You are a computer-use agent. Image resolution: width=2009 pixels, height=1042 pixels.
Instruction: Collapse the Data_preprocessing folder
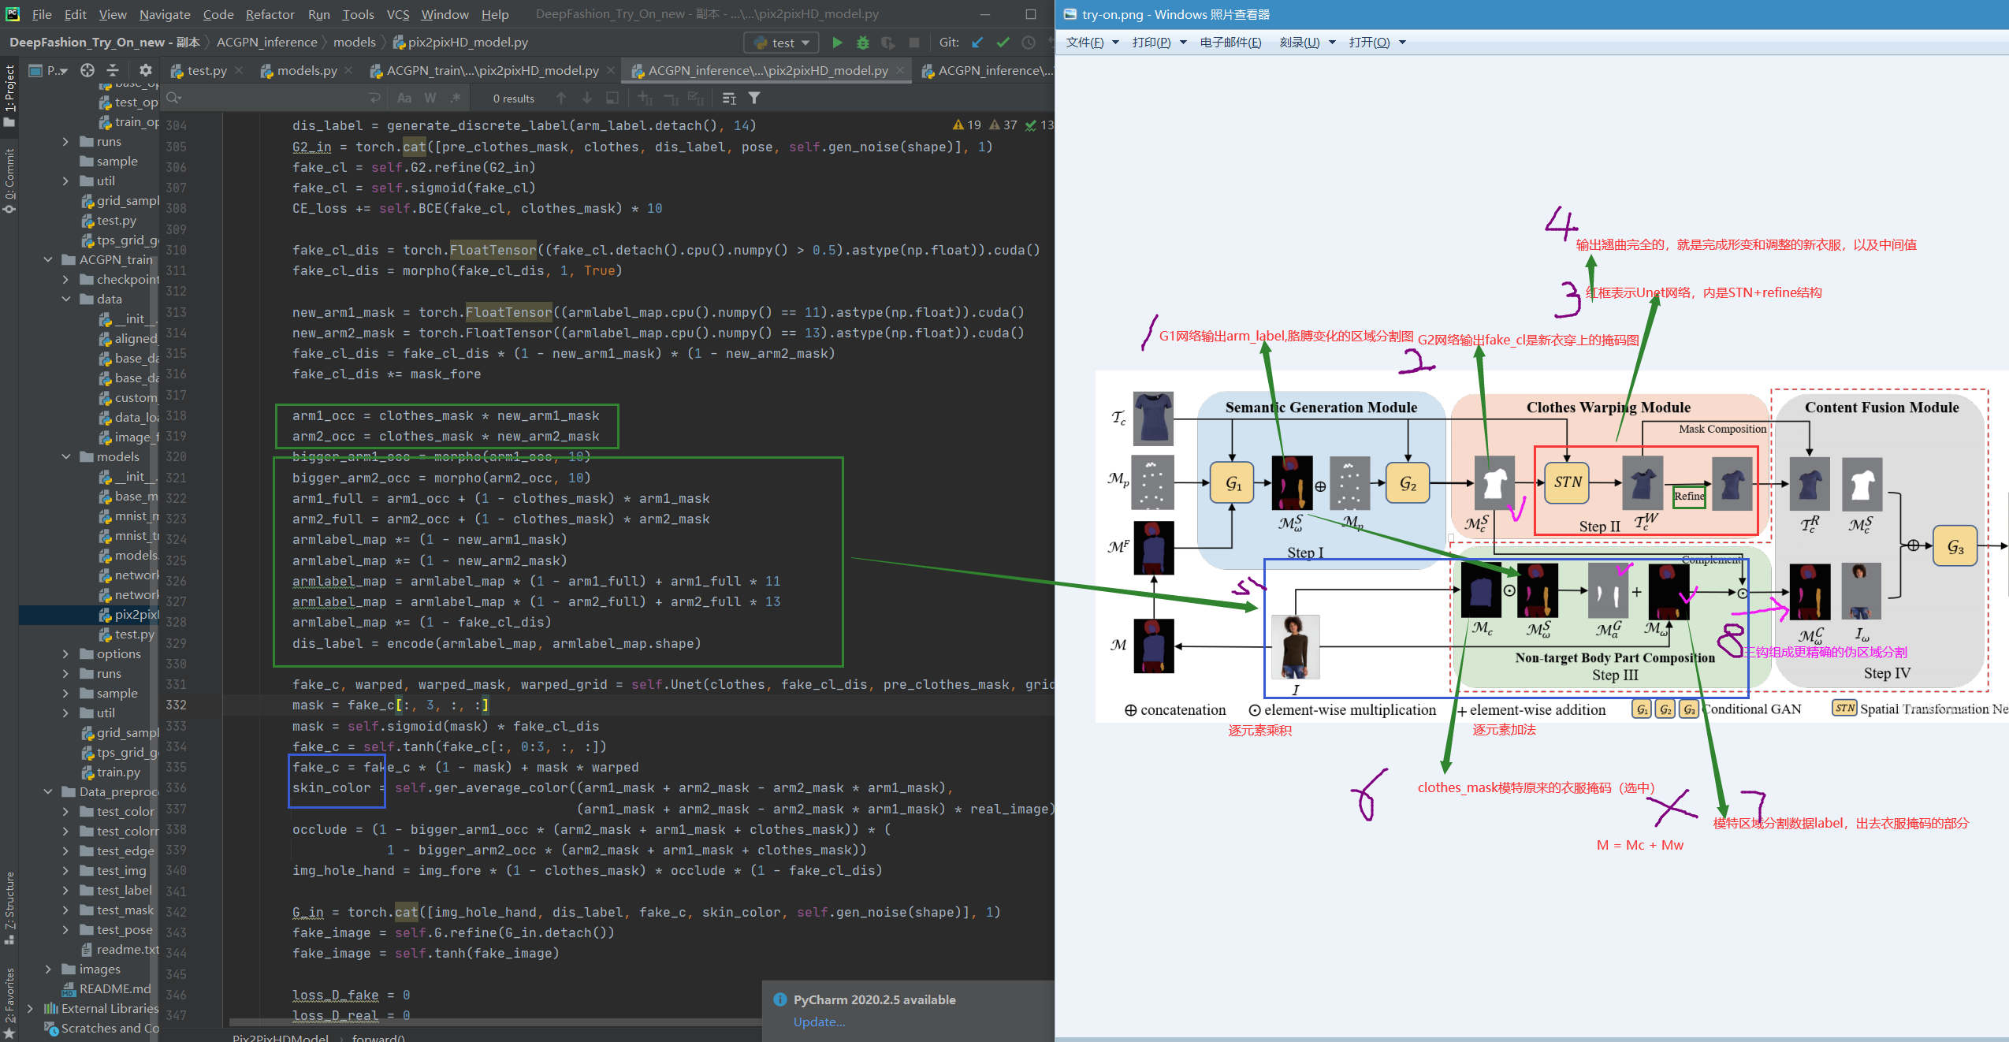(48, 791)
